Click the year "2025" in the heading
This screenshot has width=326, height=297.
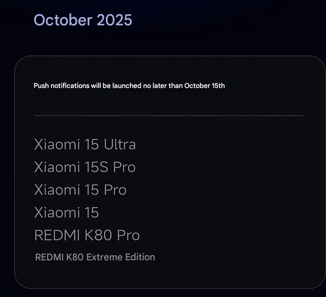click(x=114, y=20)
